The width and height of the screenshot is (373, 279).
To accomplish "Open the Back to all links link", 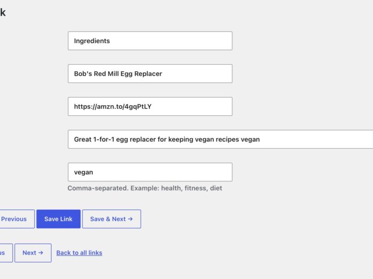I will pos(79,253).
